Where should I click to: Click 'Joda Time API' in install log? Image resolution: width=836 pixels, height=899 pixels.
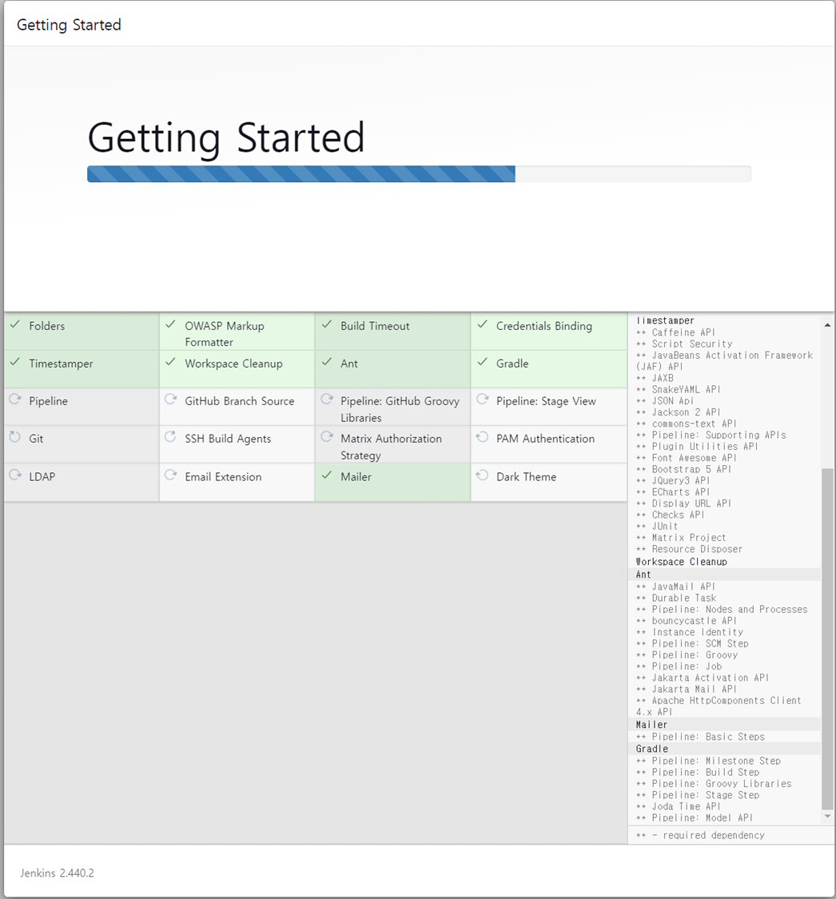click(687, 806)
